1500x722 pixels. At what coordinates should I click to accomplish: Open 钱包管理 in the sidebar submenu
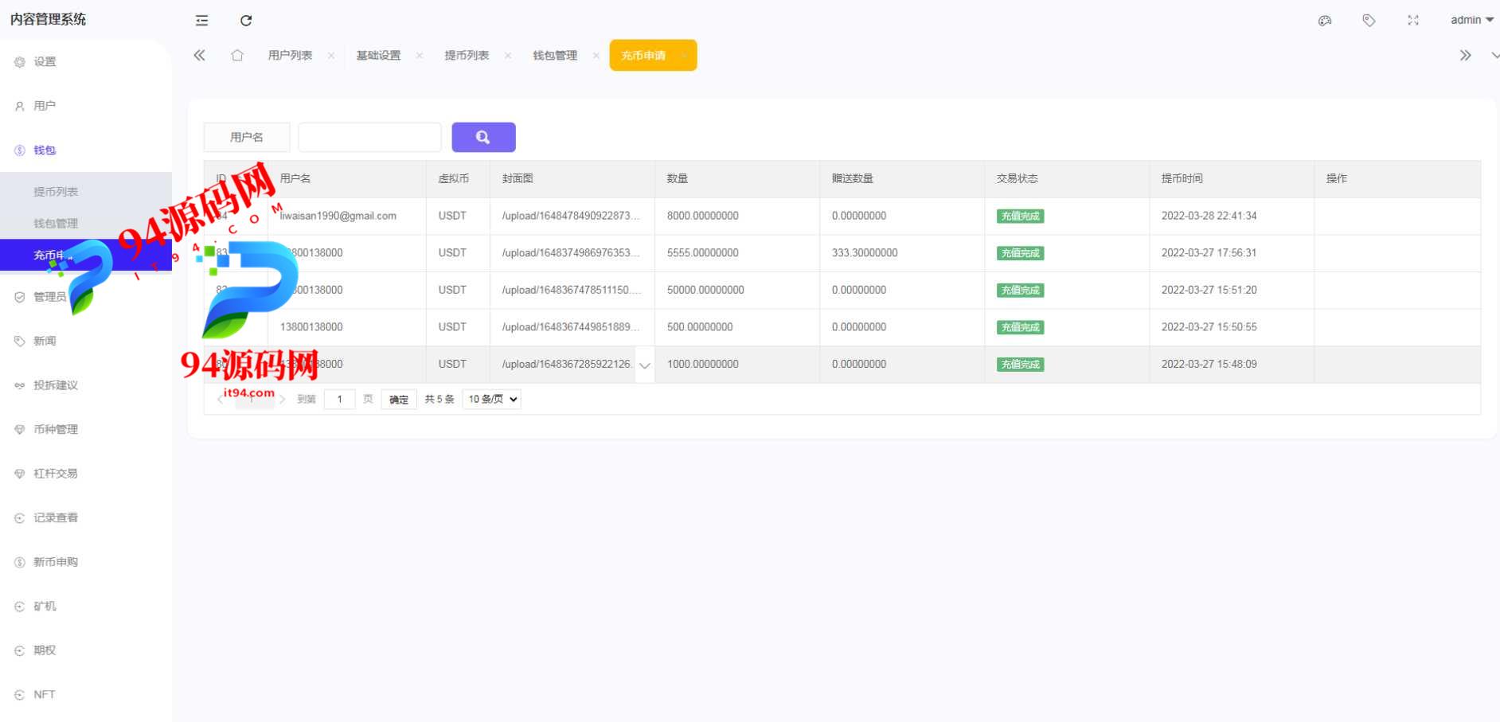pyautogui.click(x=86, y=223)
